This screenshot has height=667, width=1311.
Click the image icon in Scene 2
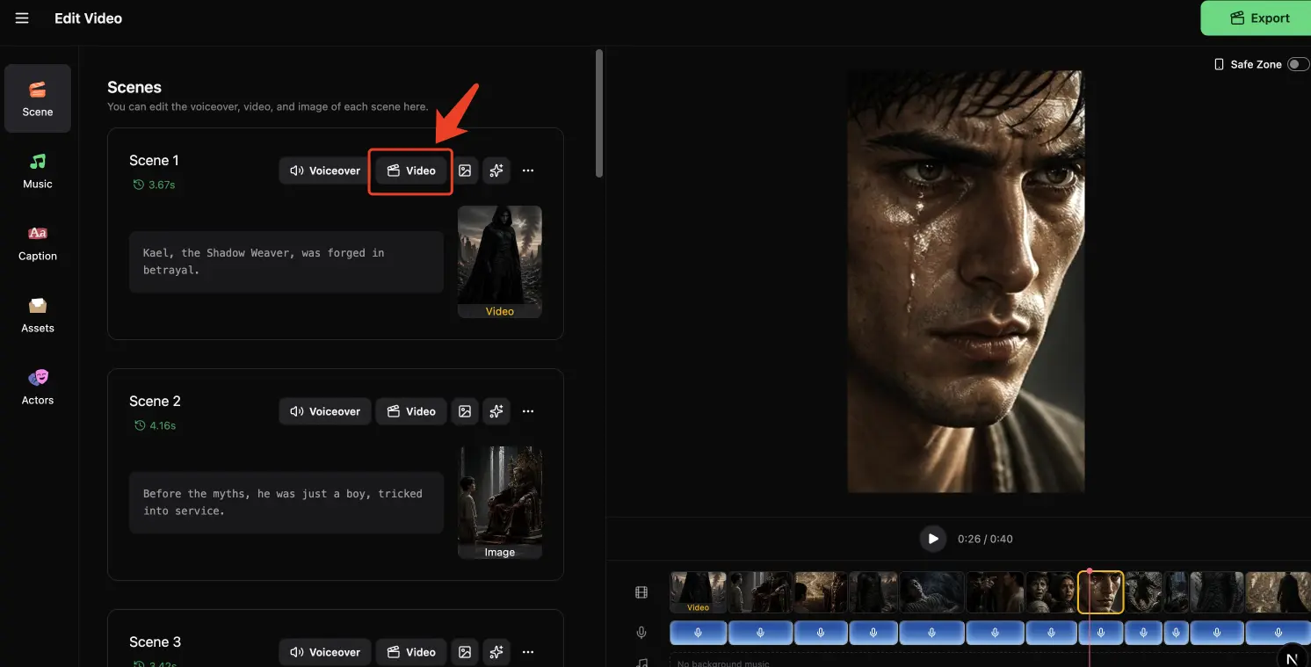click(465, 411)
